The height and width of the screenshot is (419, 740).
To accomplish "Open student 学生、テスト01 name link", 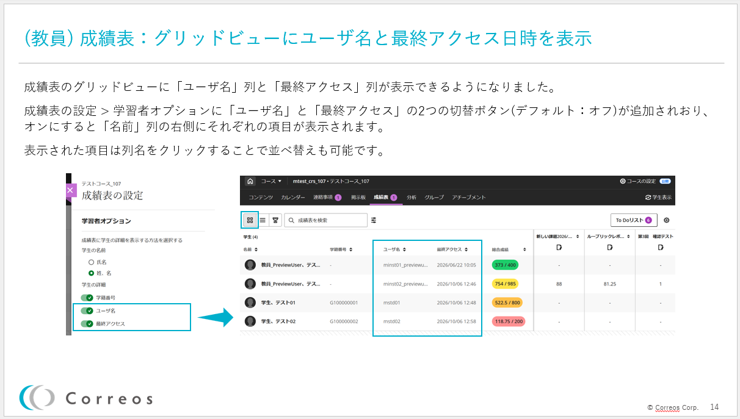I will pos(278,303).
